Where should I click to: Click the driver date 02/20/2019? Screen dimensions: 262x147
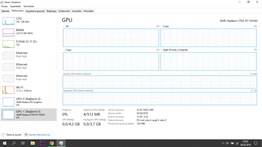142,113
